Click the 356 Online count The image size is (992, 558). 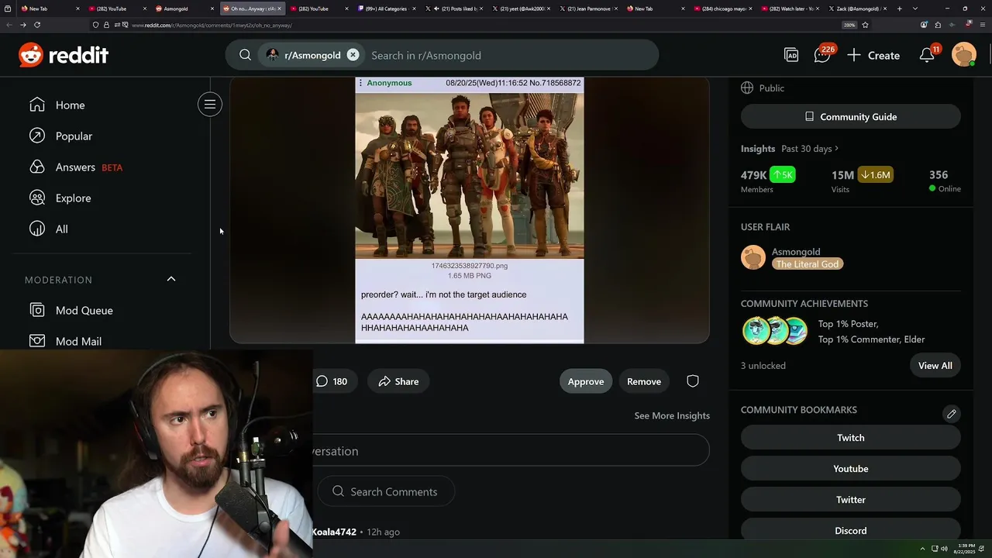click(x=945, y=181)
